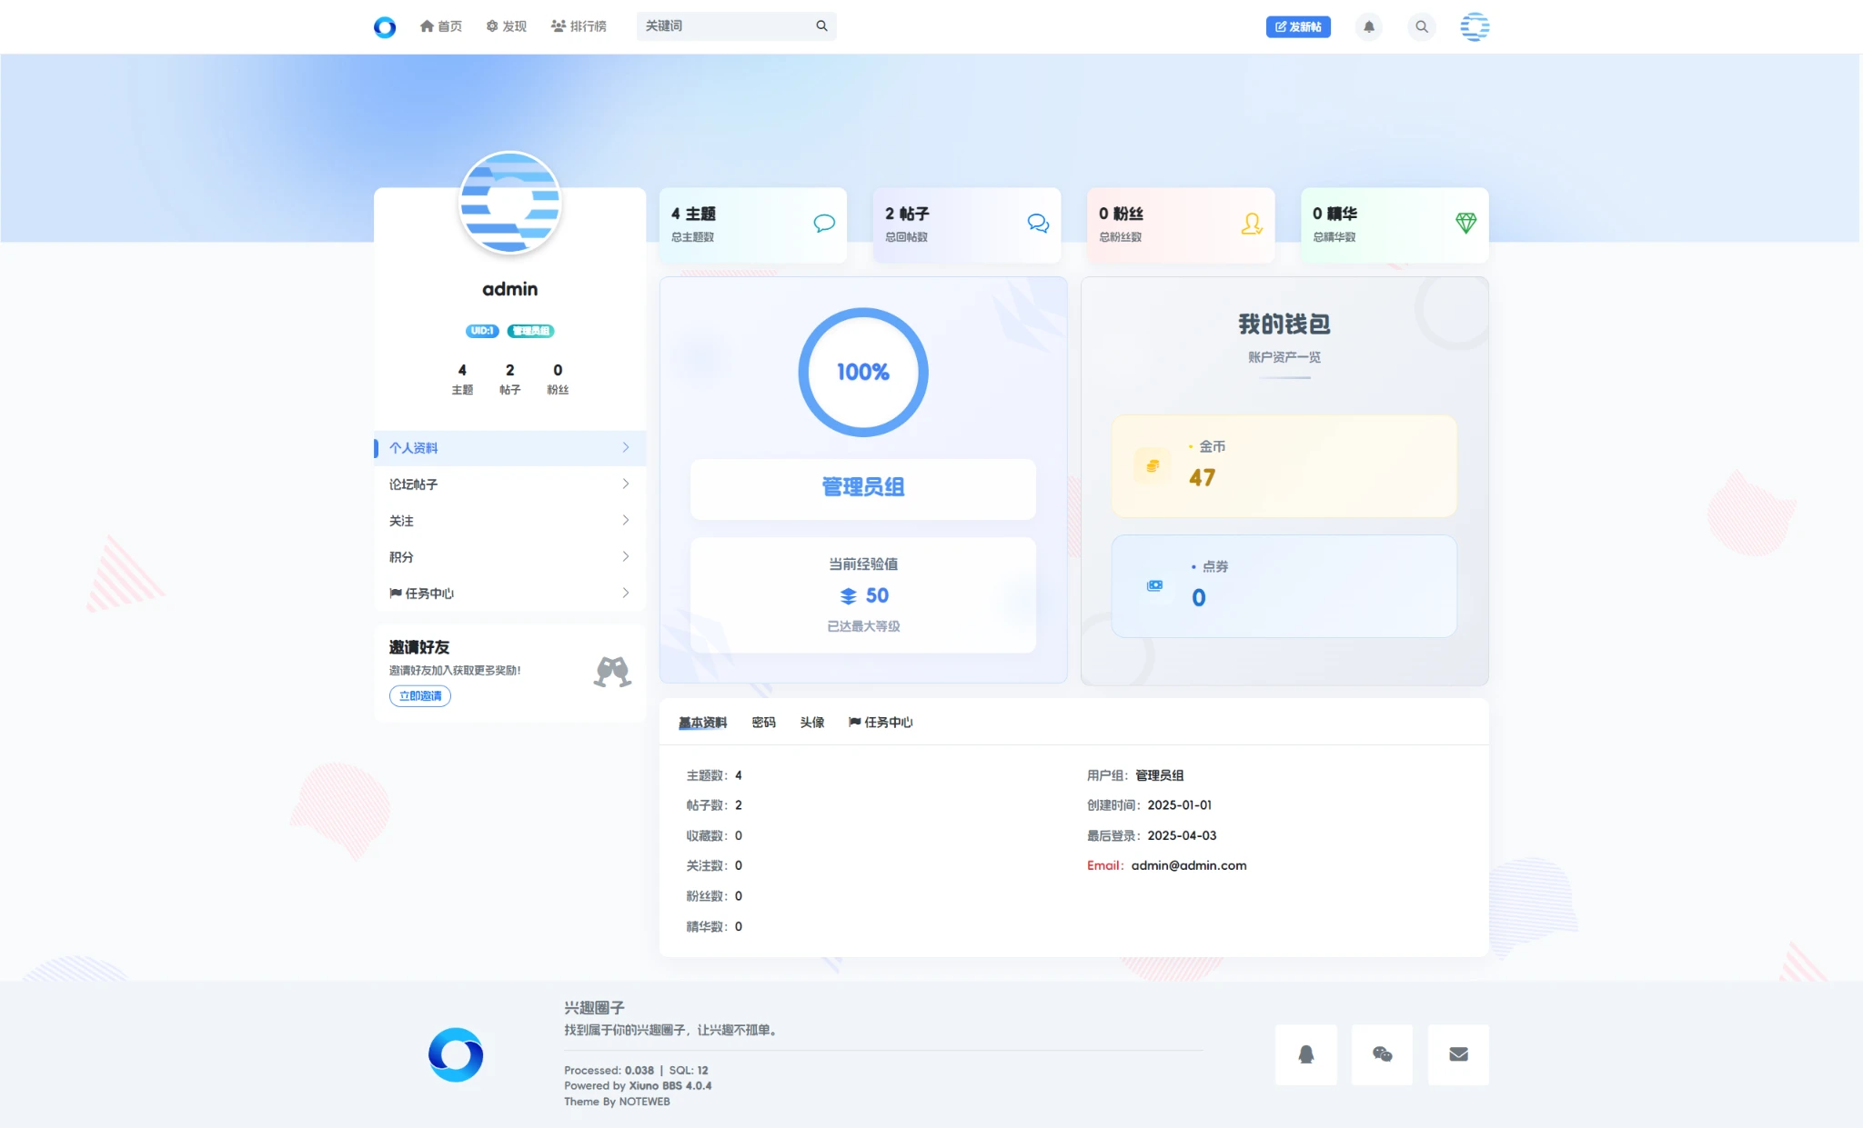Click the WeChat icon in footer
This screenshot has width=1863, height=1128.
[1382, 1054]
